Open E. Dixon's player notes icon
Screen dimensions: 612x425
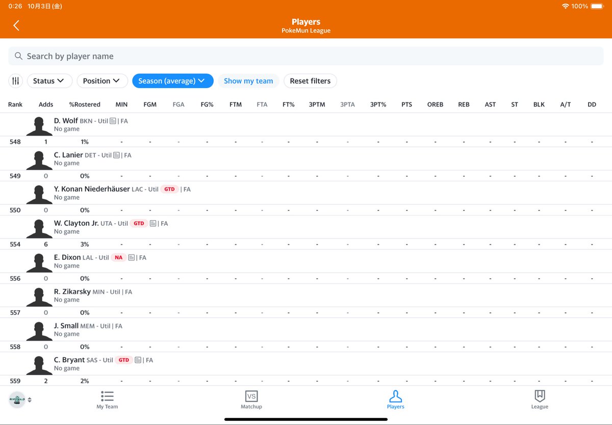(132, 258)
